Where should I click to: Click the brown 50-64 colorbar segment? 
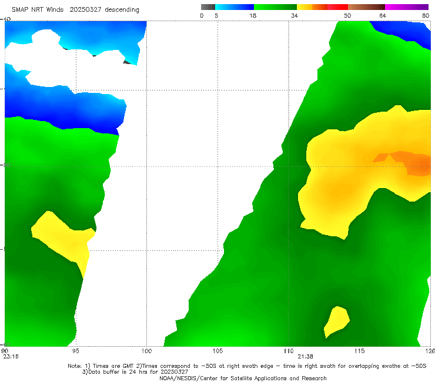click(366, 7)
